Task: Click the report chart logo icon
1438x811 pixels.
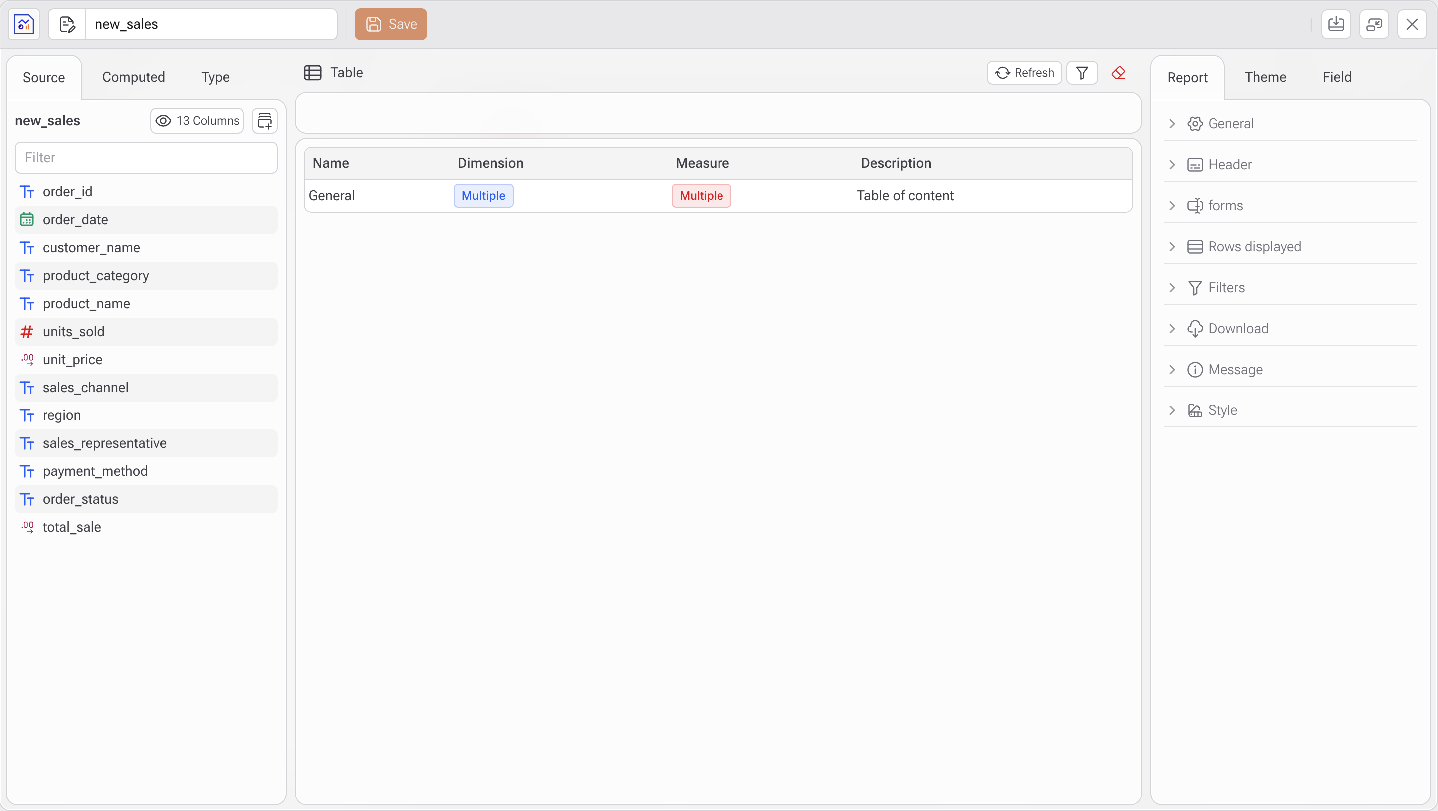Action: 24,24
